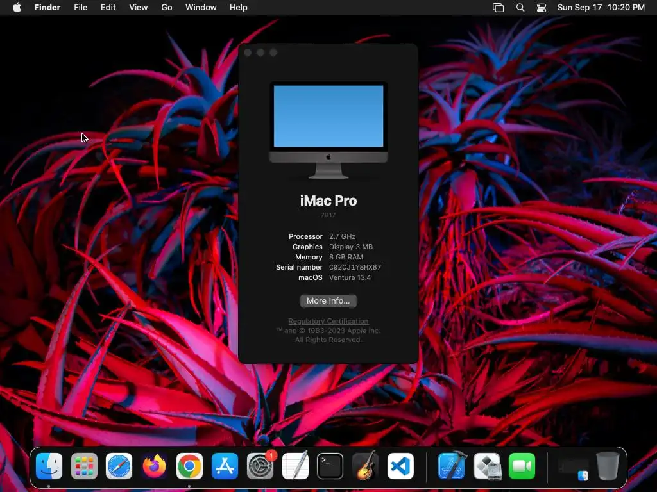Zoom the About This Mac window

pos(273,53)
